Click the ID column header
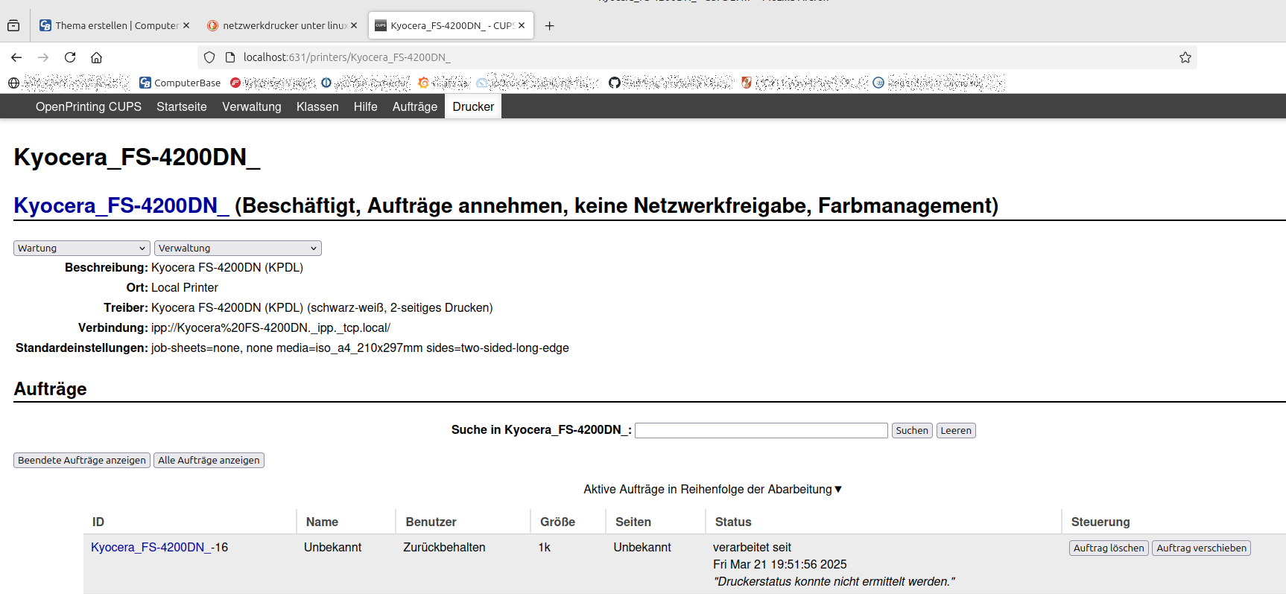Viewport: 1286px width, 605px height. point(98,522)
